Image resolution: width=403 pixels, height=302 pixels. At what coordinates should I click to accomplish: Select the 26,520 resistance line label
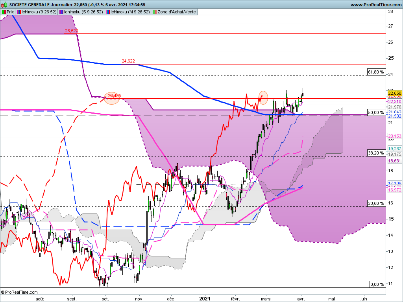coord(72,31)
